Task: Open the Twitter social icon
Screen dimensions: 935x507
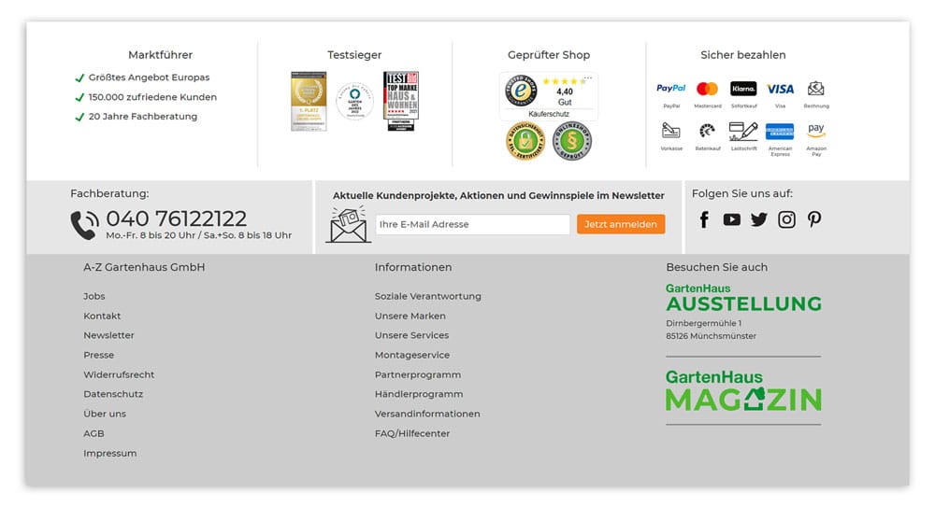Action: click(758, 219)
